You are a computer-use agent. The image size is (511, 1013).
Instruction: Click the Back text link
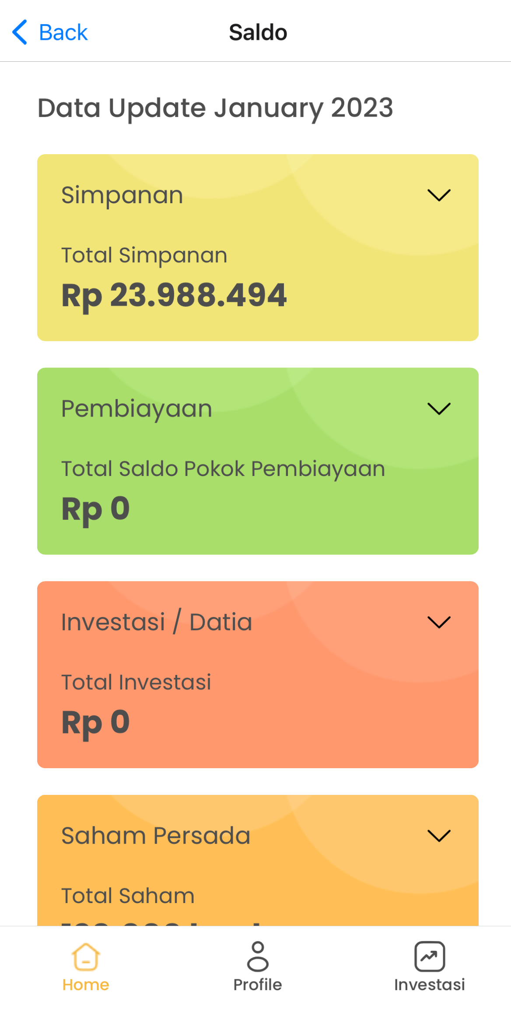click(x=63, y=32)
